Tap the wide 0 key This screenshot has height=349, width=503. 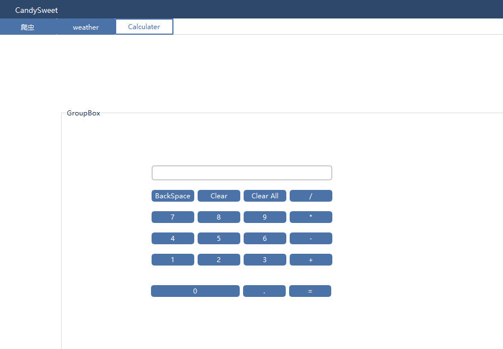coord(195,291)
